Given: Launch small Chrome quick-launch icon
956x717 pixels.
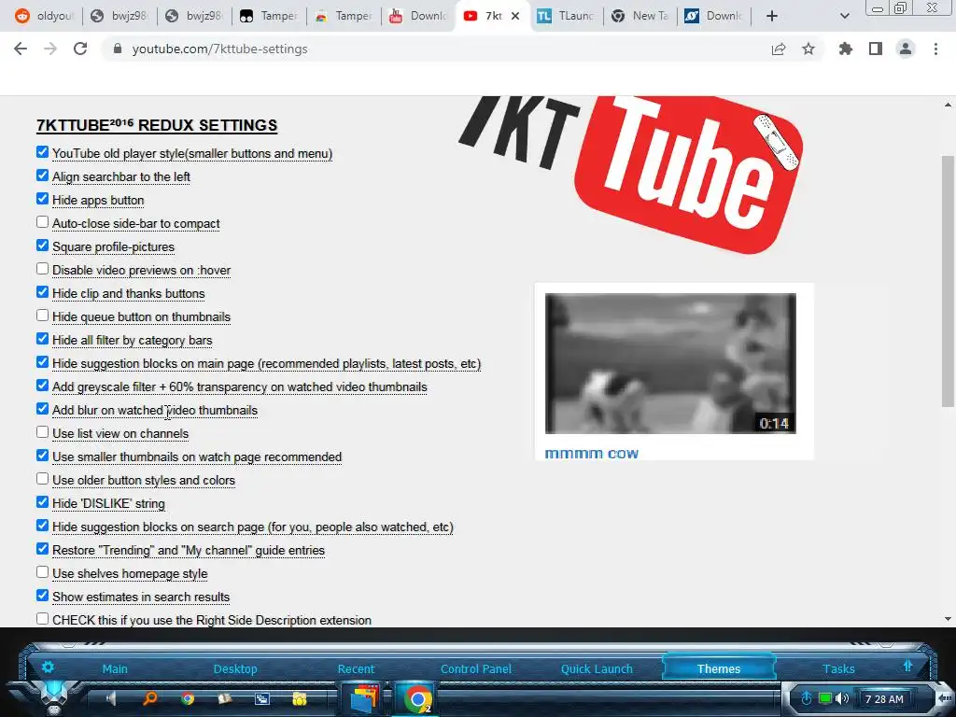Looking at the screenshot, I should point(188,698).
